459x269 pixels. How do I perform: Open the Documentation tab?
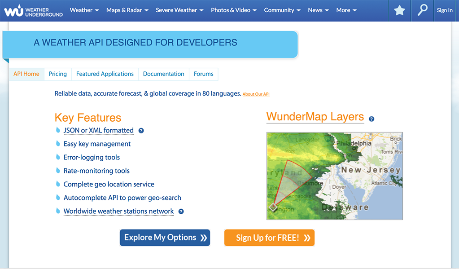tap(163, 74)
